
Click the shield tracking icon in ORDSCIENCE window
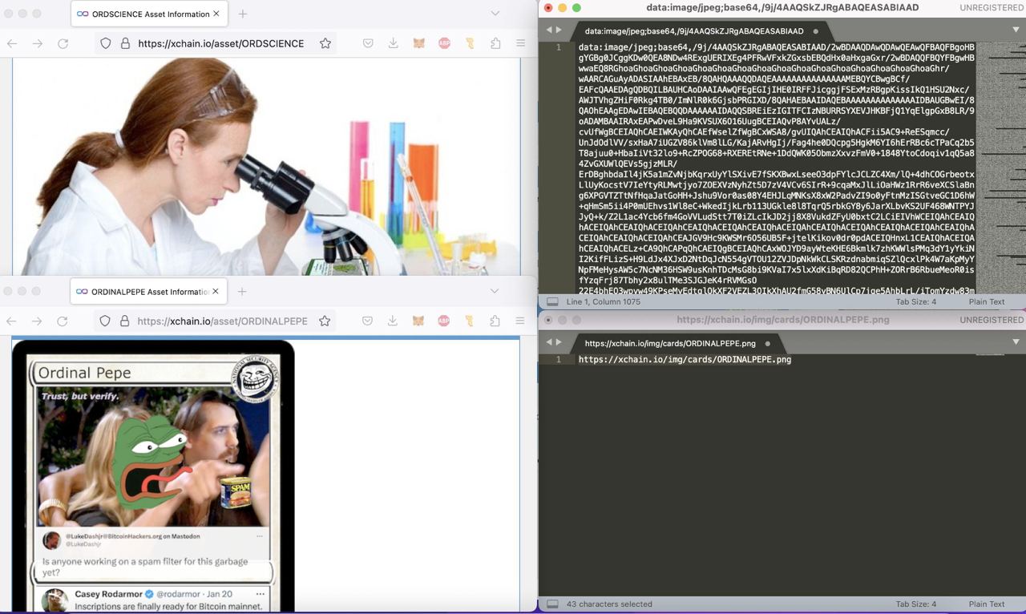105,43
